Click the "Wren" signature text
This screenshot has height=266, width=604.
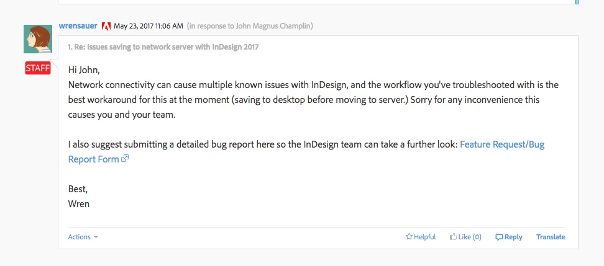pos(78,204)
